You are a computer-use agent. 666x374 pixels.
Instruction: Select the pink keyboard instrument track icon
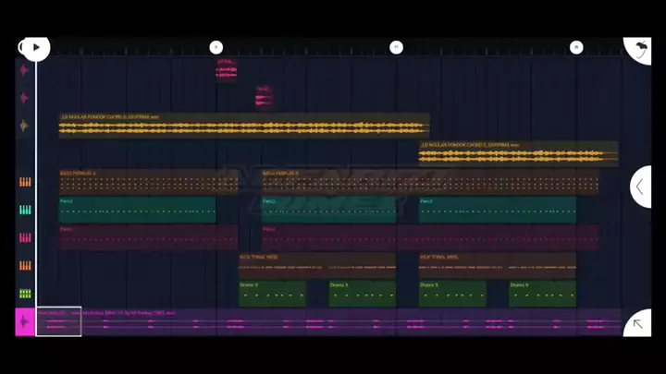(x=25, y=237)
